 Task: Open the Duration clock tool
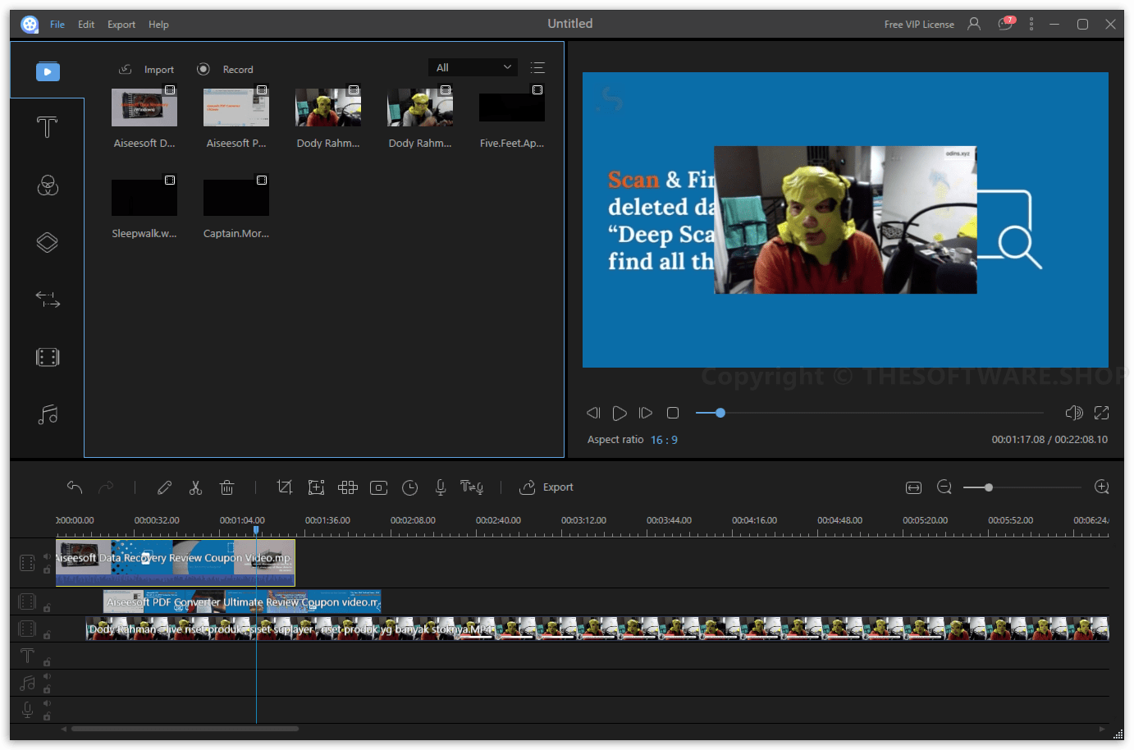click(x=410, y=487)
